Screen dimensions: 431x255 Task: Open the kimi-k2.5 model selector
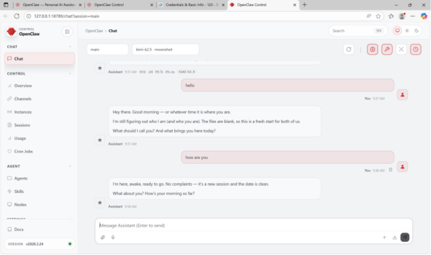(x=165, y=49)
